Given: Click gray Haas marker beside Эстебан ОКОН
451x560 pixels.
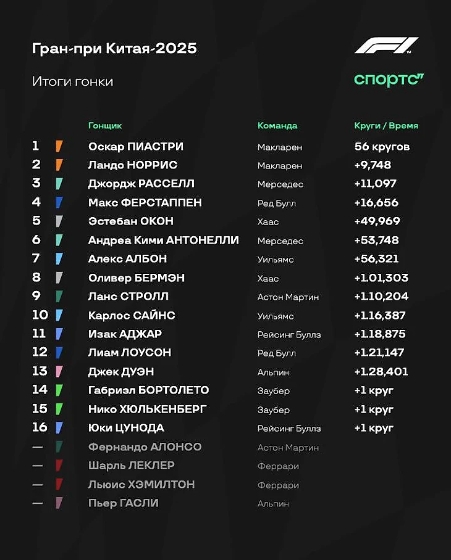Looking at the screenshot, I should (x=59, y=221).
